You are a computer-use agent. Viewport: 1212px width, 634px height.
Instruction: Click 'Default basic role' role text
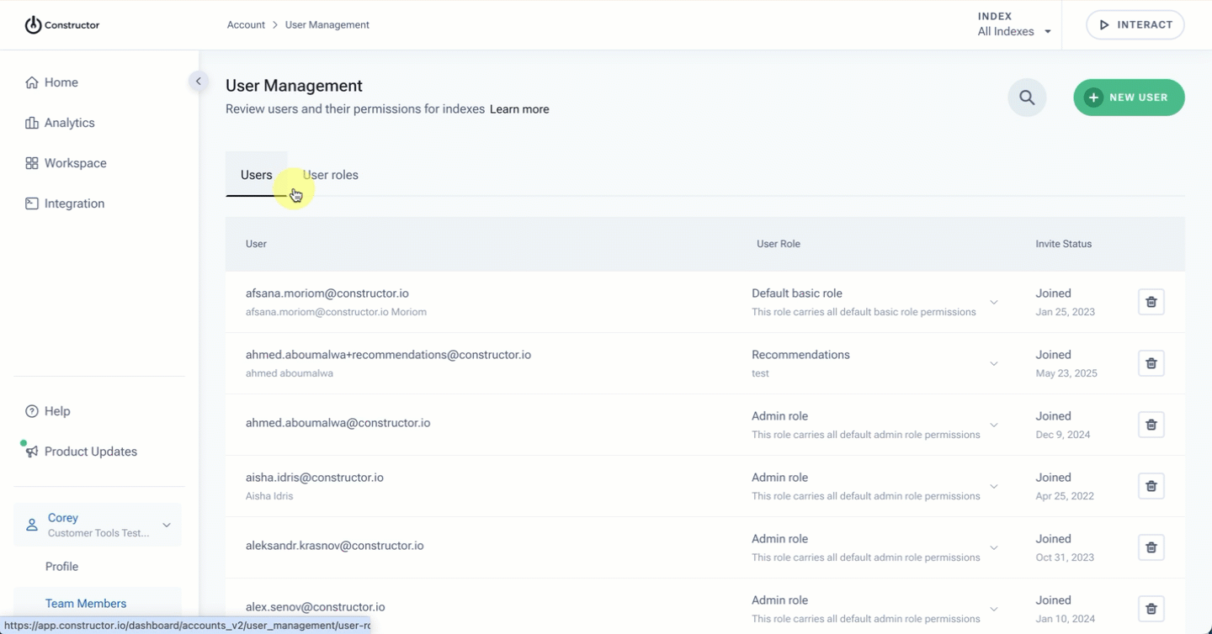click(797, 293)
